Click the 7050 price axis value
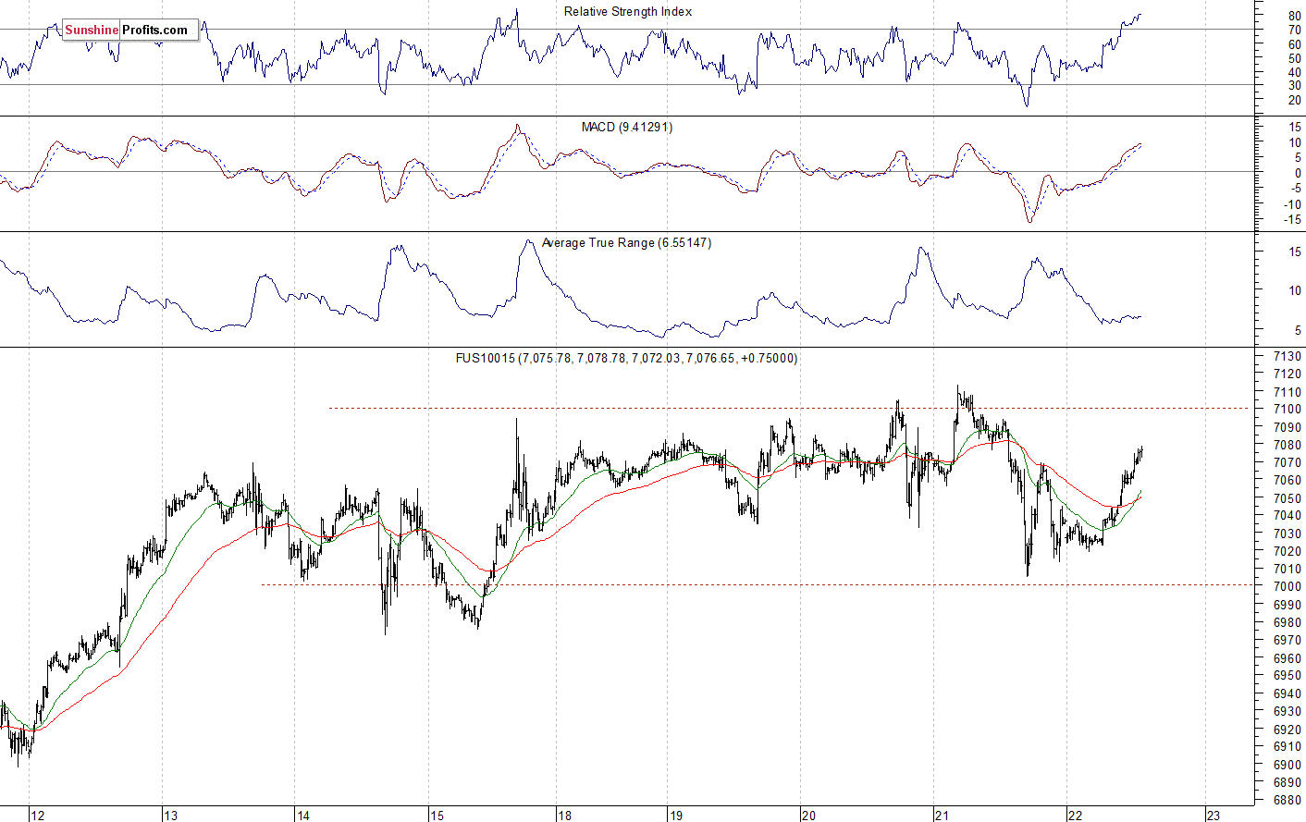The image size is (1306, 822). [x=1288, y=498]
